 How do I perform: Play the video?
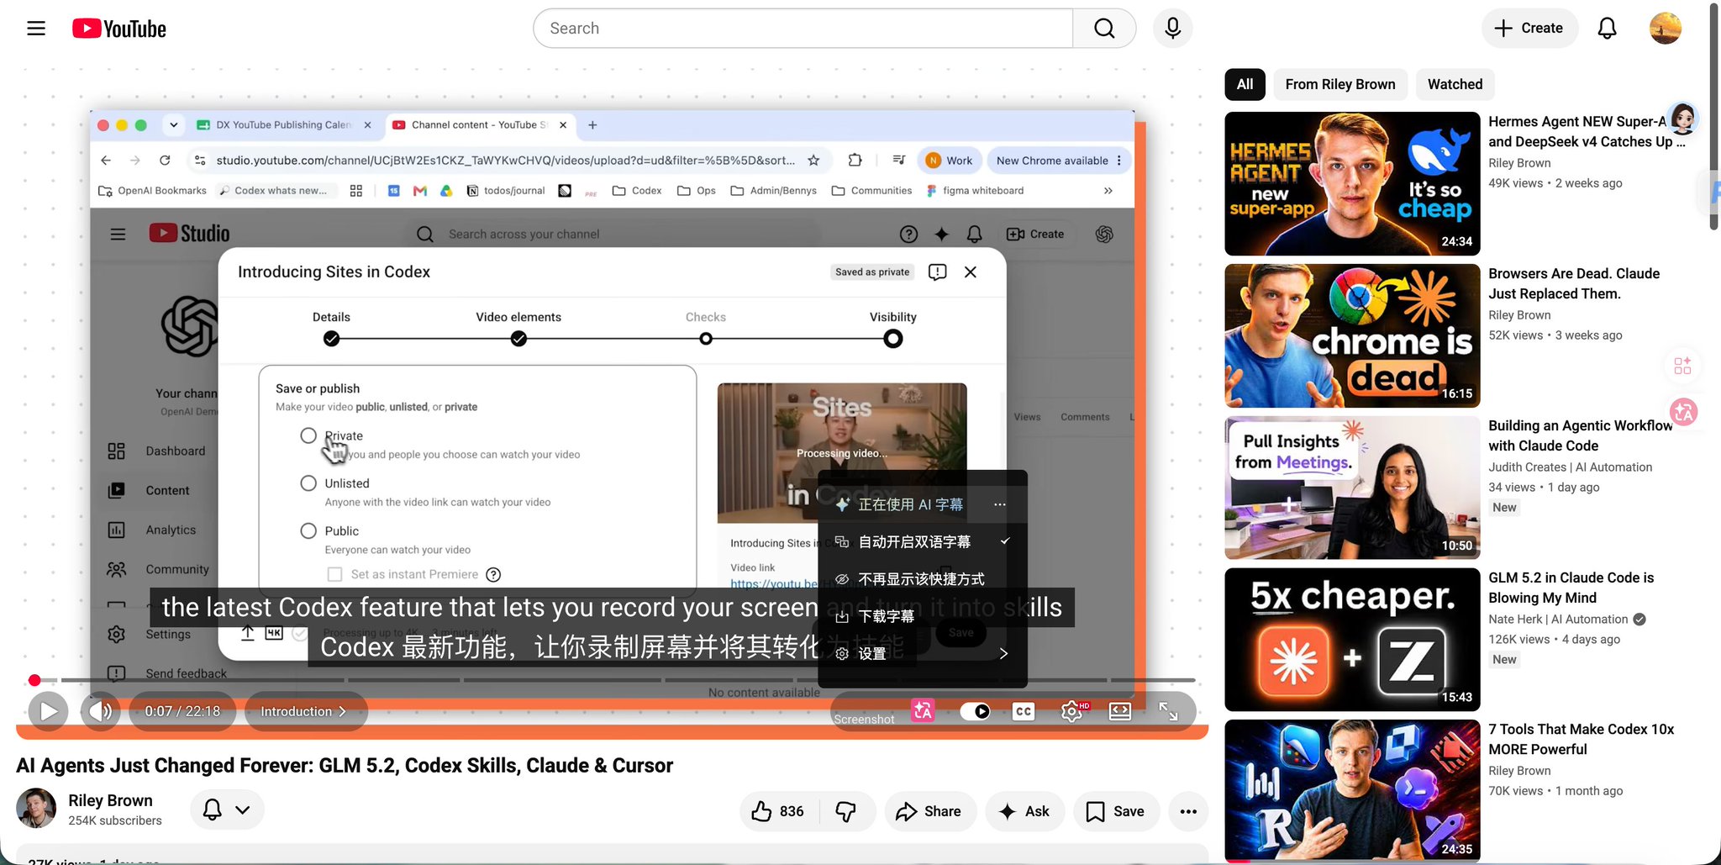49,711
